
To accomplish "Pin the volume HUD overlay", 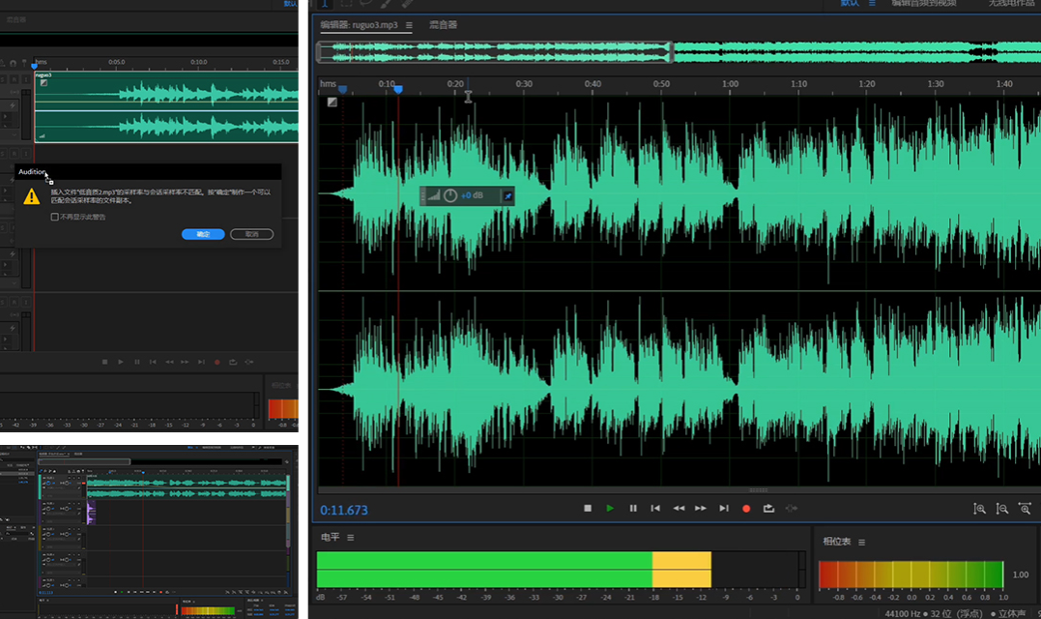I will pyautogui.click(x=507, y=196).
